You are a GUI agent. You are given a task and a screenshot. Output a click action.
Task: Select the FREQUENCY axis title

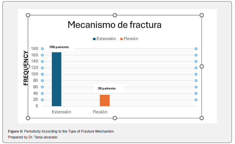pyautogui.click(x=26, y=68)
